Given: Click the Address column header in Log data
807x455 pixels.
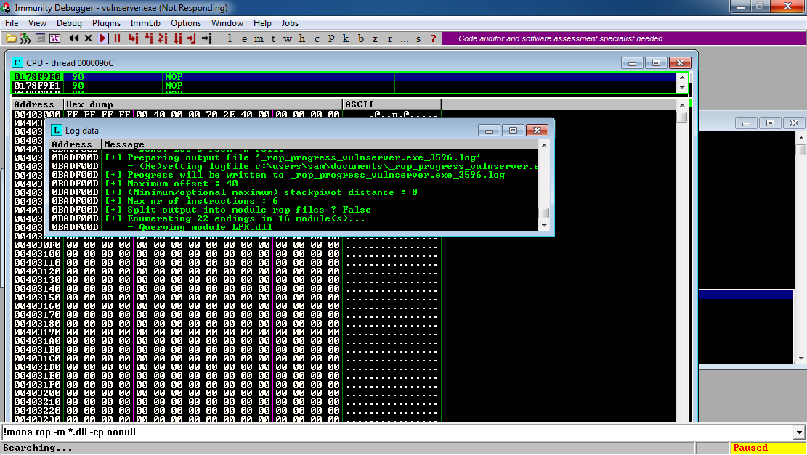Looking at the screenshot, I should 75,144.
